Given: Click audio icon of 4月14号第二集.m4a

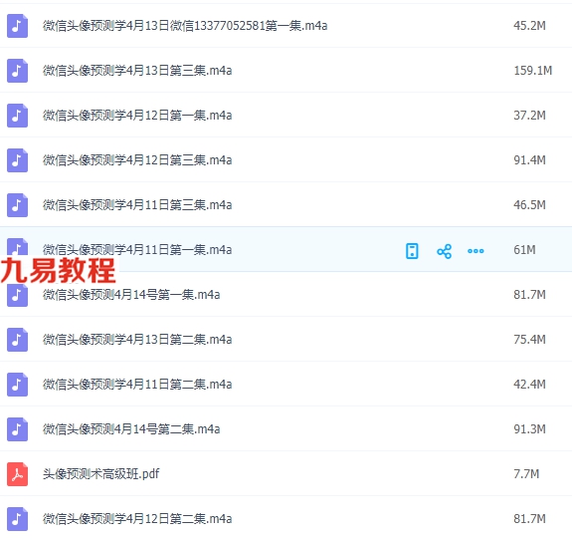Looking at the screenshot, I should pos(17,429).
